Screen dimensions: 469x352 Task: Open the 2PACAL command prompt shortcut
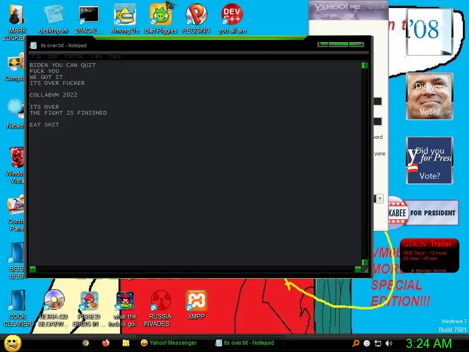(x=89, y=19)
